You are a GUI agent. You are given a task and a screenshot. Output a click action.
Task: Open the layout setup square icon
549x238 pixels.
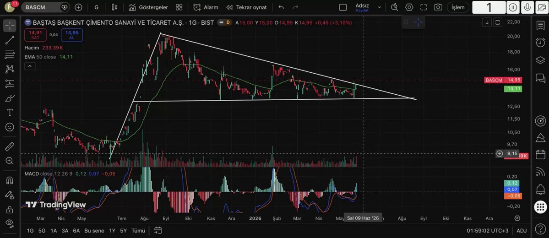tap(343, 7)
